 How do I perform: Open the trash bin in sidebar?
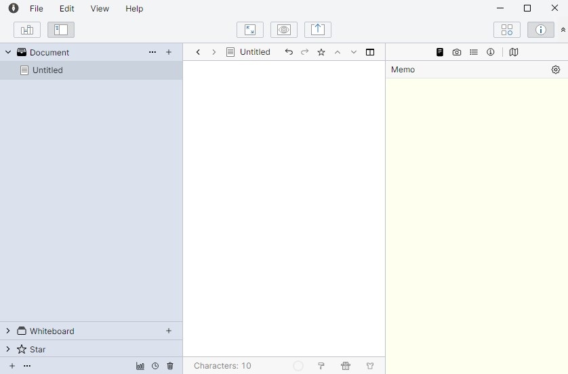170,366
